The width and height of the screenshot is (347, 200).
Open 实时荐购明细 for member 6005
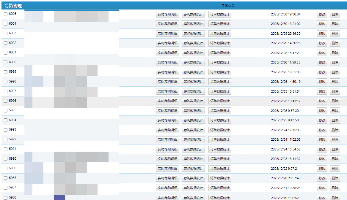tap(167, 14)
